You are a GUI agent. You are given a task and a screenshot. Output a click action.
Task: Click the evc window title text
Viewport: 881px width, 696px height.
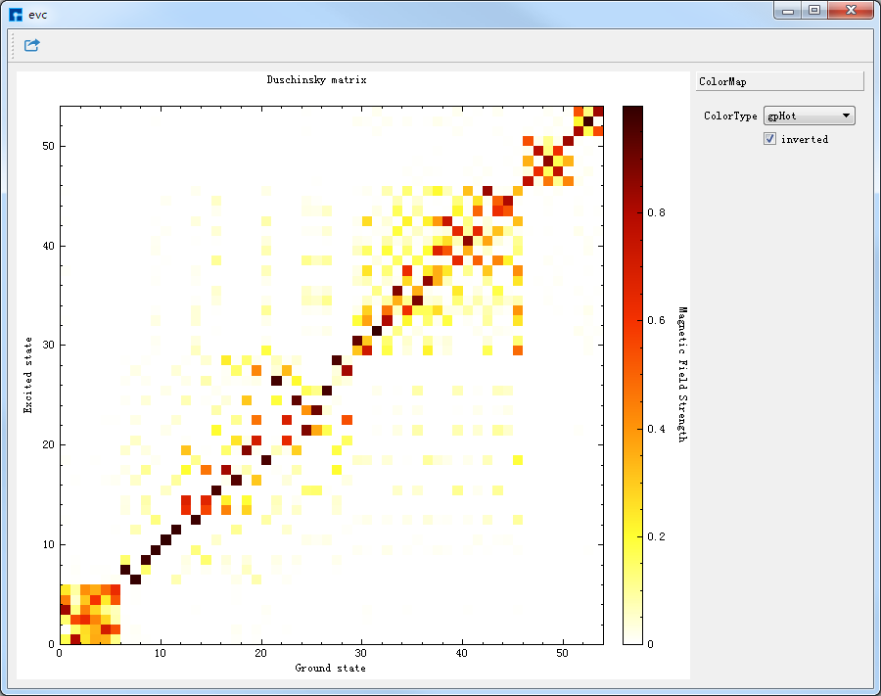(x=37, y=14)
